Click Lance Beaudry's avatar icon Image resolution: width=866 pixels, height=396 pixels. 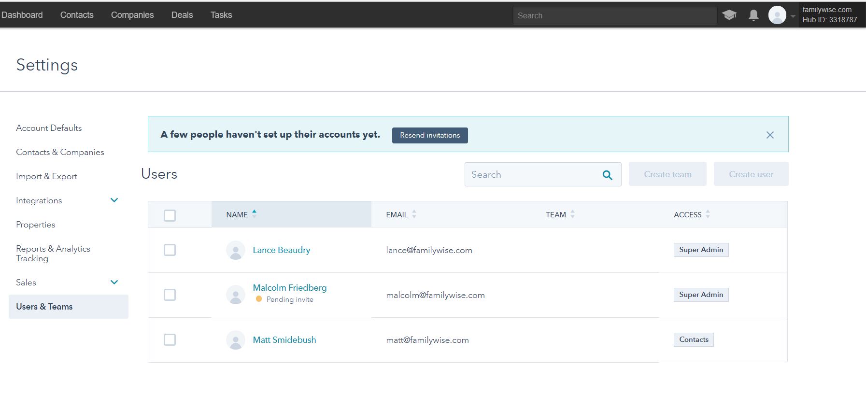[235, 250]
